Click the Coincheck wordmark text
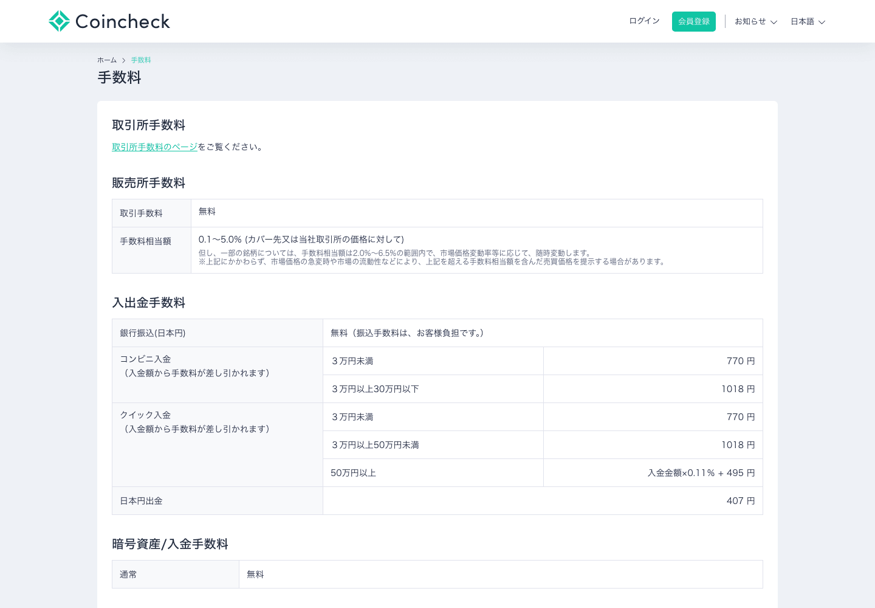Screen dimensions: 875x608 pos(123,22)
